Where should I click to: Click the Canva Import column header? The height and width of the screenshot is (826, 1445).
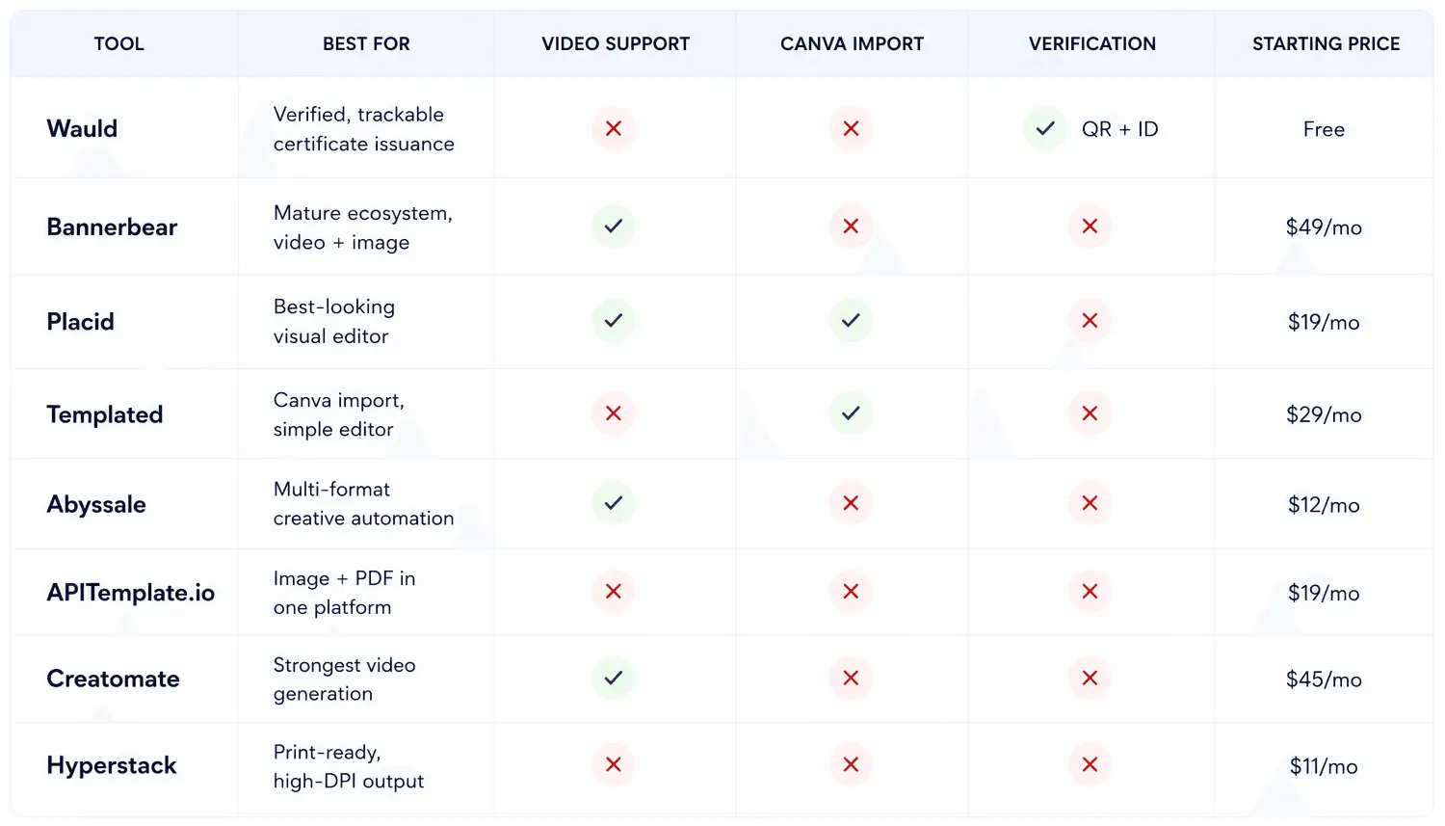click(852, 44)
